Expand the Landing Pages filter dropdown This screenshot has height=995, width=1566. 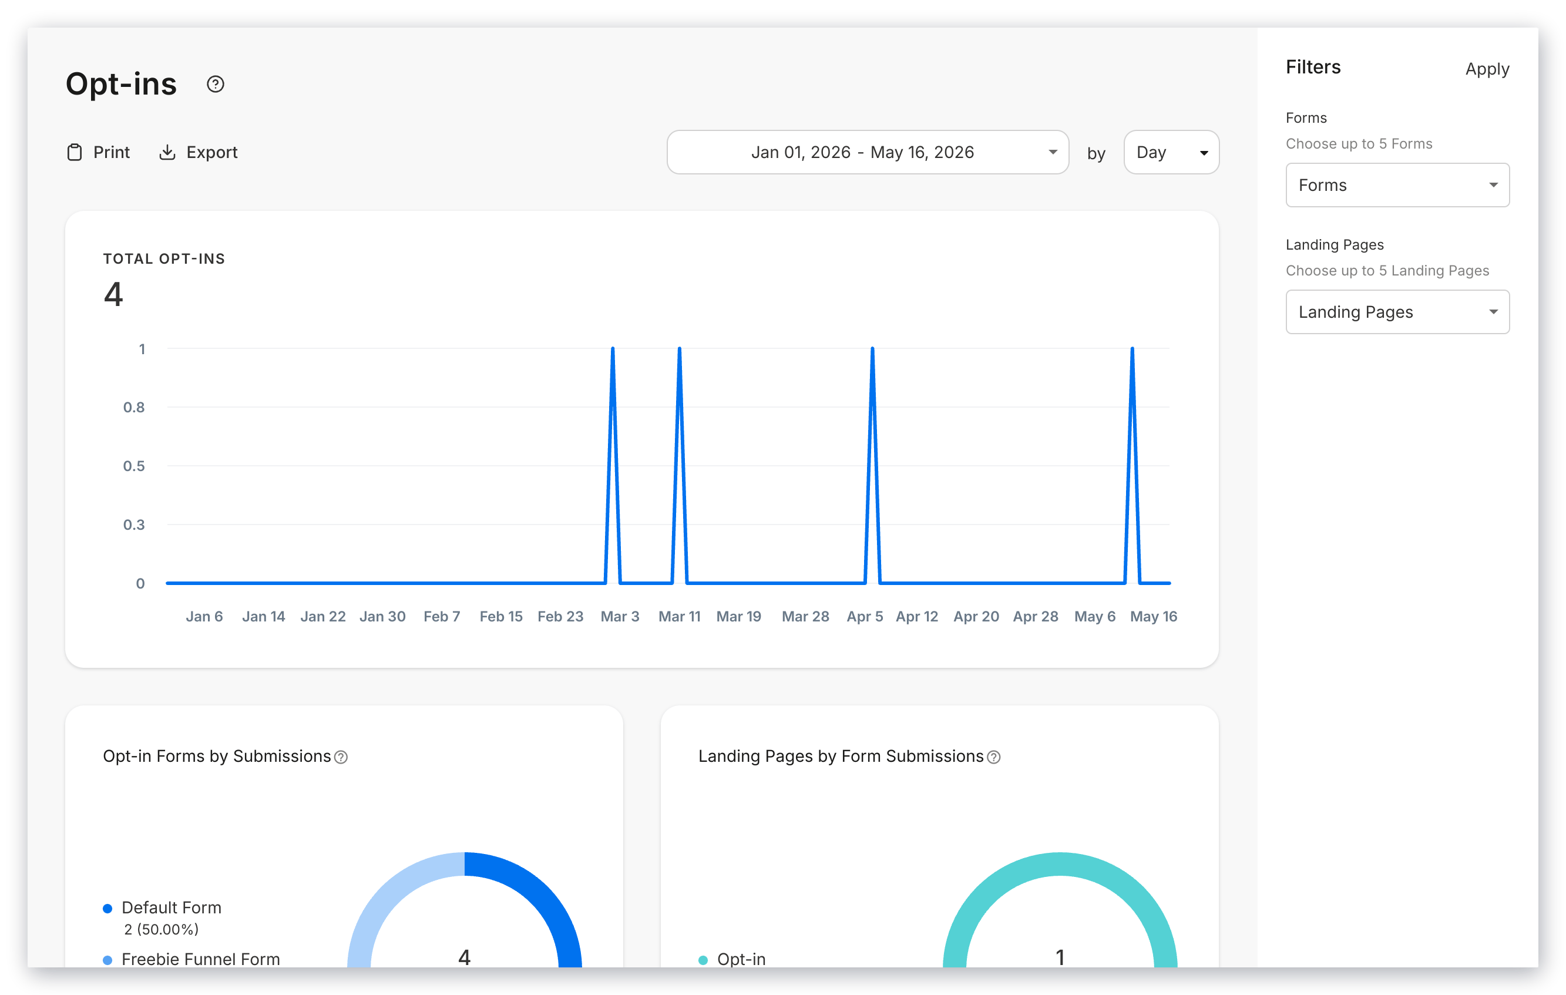click(x=1397, y=312)
